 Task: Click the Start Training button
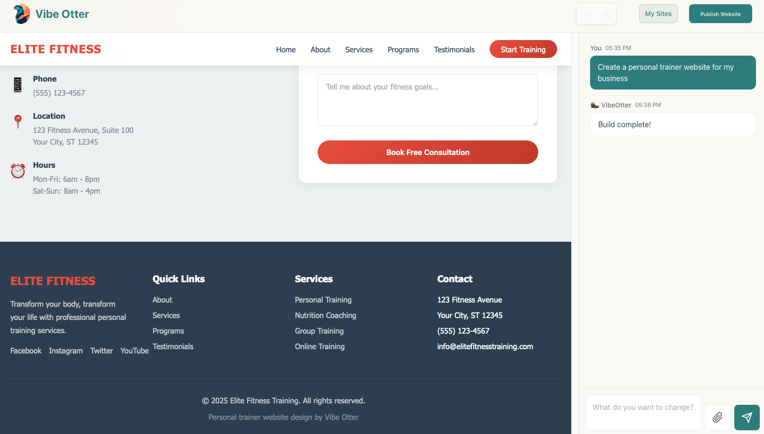click(523, 49)
